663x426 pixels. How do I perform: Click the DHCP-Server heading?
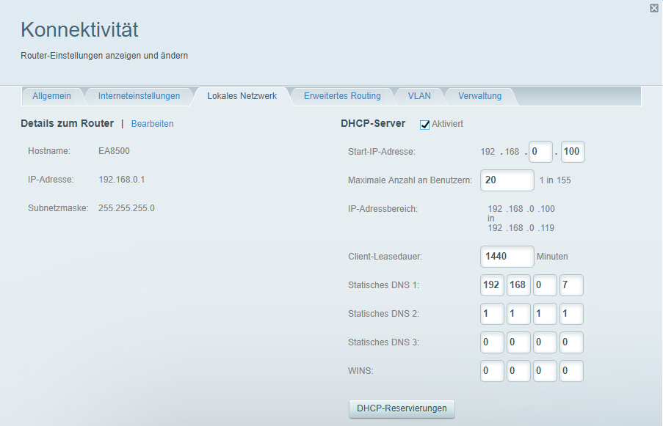[x=373, y=123]
